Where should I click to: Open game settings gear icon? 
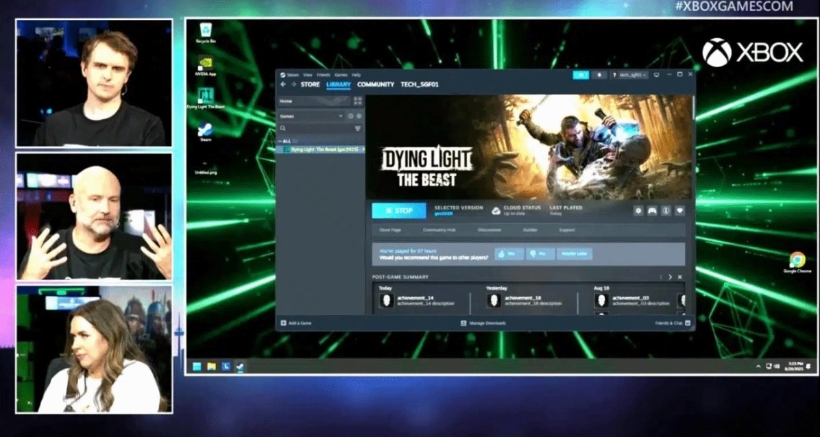pos(638,211)
